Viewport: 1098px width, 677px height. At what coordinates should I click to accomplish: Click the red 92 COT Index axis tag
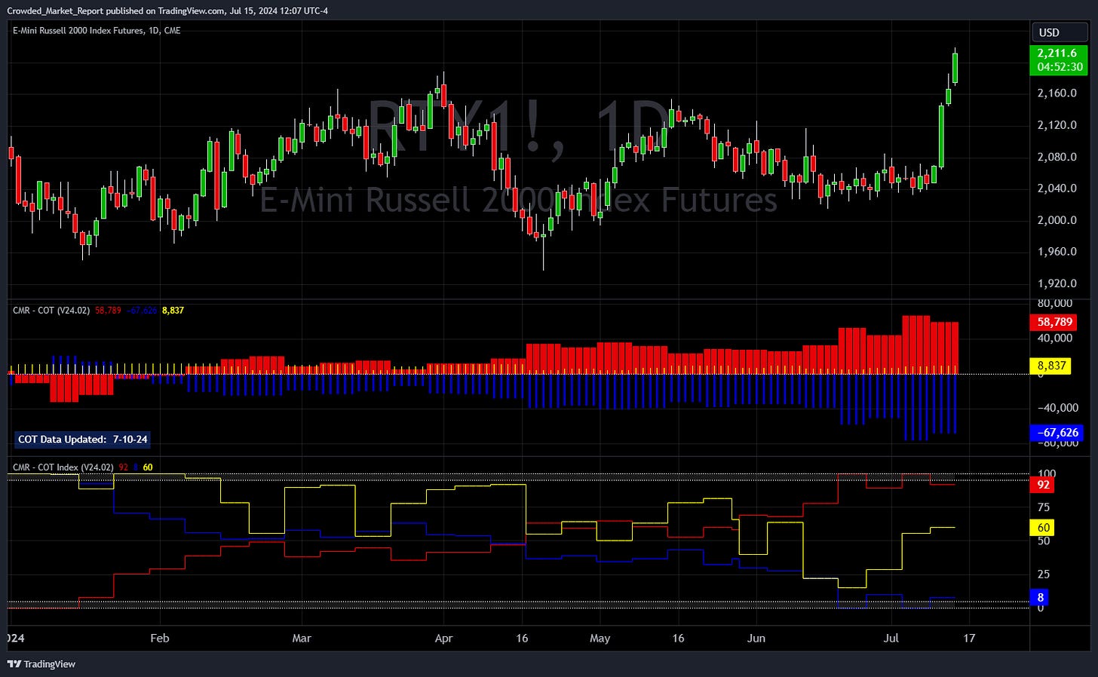point(1044,485)
